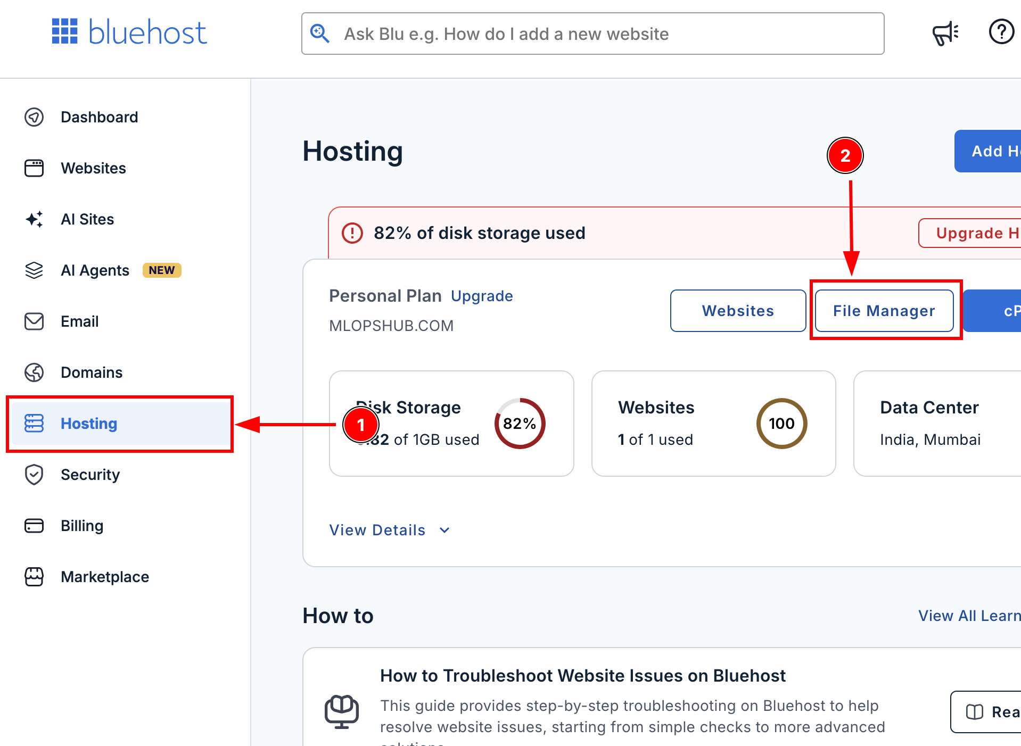Screen dimensions: 1021x746
Task: Expand View Details
Action: pos(390,530)
